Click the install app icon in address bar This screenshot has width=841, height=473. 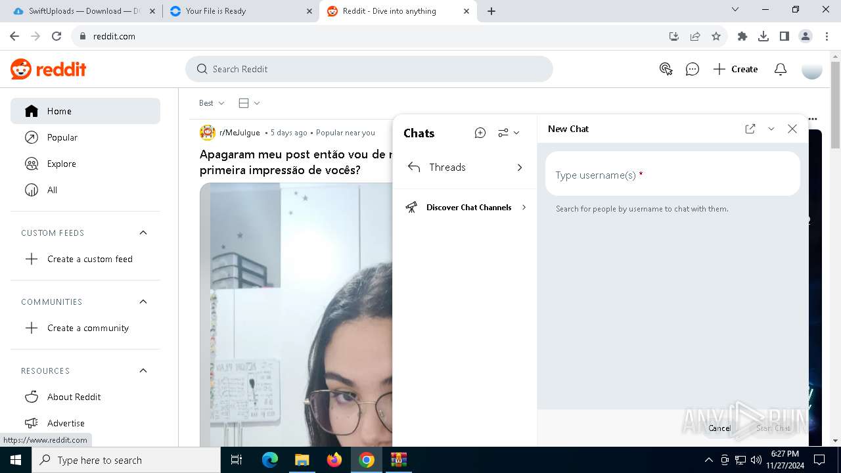pyautogui.click(x=673, y=36)
